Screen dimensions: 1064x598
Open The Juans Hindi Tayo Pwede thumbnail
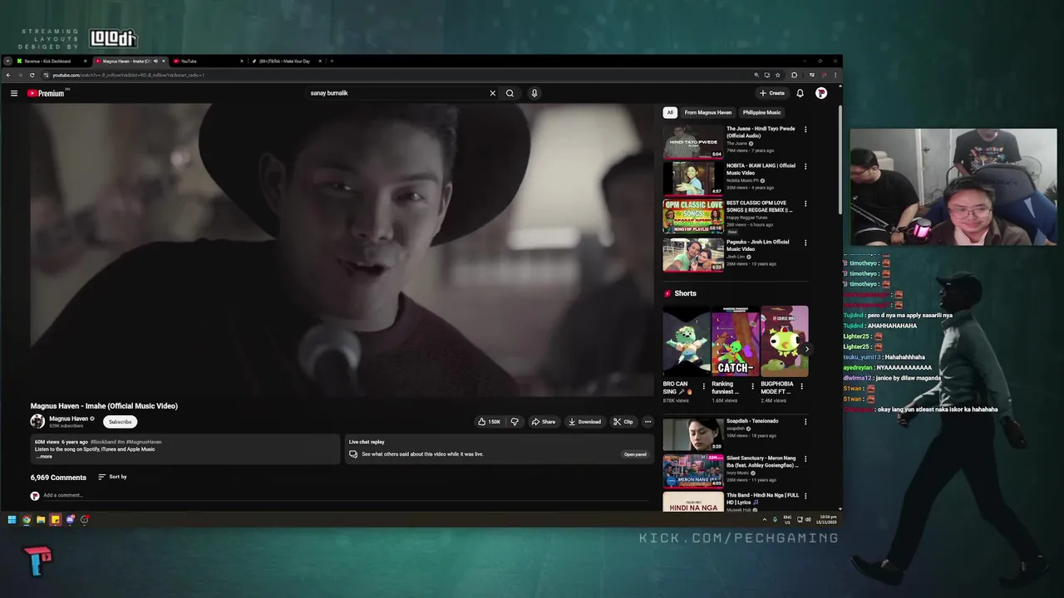(x=693, y=141)
